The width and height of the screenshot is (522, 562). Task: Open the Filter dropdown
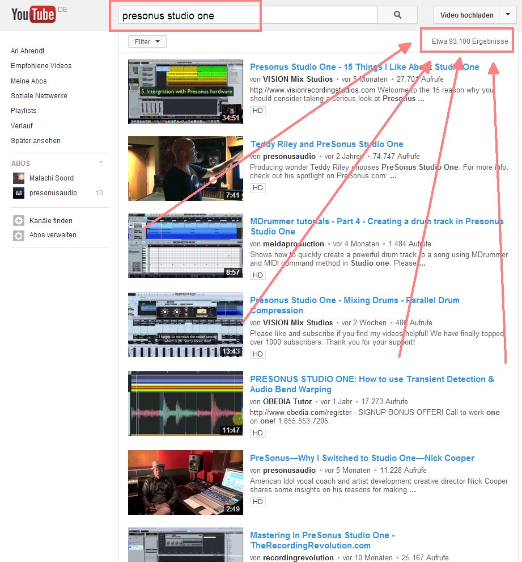click(x=147, y=42)
